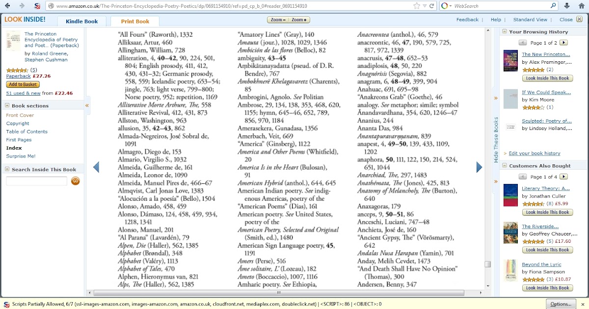Screen dimensions: 589x309
Task: Look Inside The New Princeton book
Action: coord(547,78)
